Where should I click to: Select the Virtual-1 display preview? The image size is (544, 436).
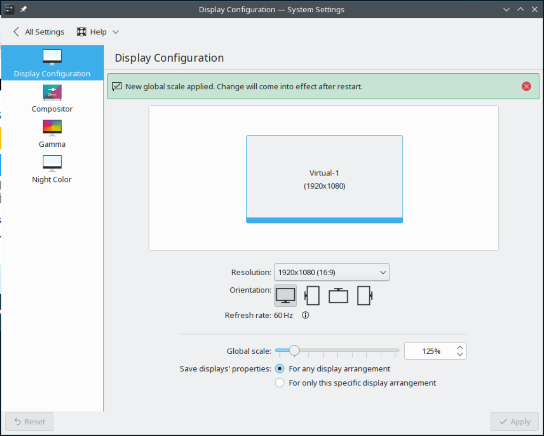324,179
